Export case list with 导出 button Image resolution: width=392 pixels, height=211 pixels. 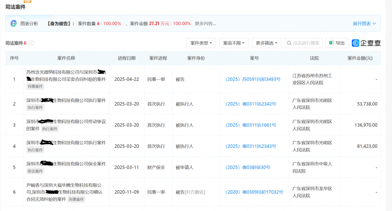[337, 43]
